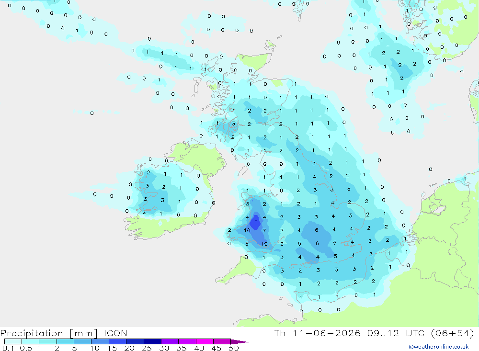Click the date text 'Th 11-06-2026'
The width and height of the screenshot is (479, 351).
coord(318,333)
